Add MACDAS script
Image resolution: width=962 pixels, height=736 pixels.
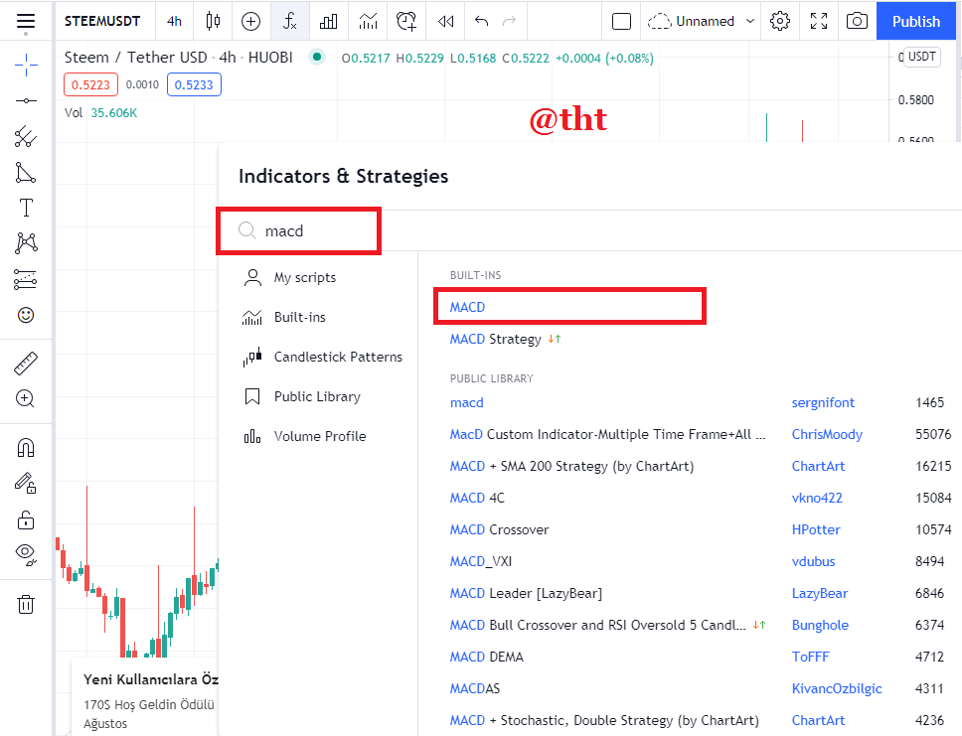point(475,688)
